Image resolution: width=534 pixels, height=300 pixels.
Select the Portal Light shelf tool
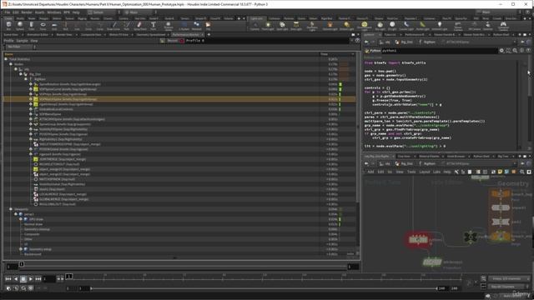click(x=423, y=26)
